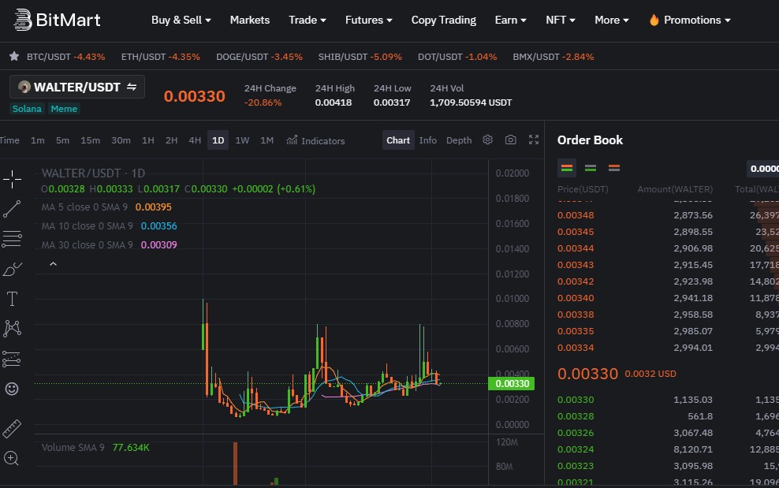Select the 1H timeframe
This screenshot has height=488, width=779.
[x=148, y=140]
